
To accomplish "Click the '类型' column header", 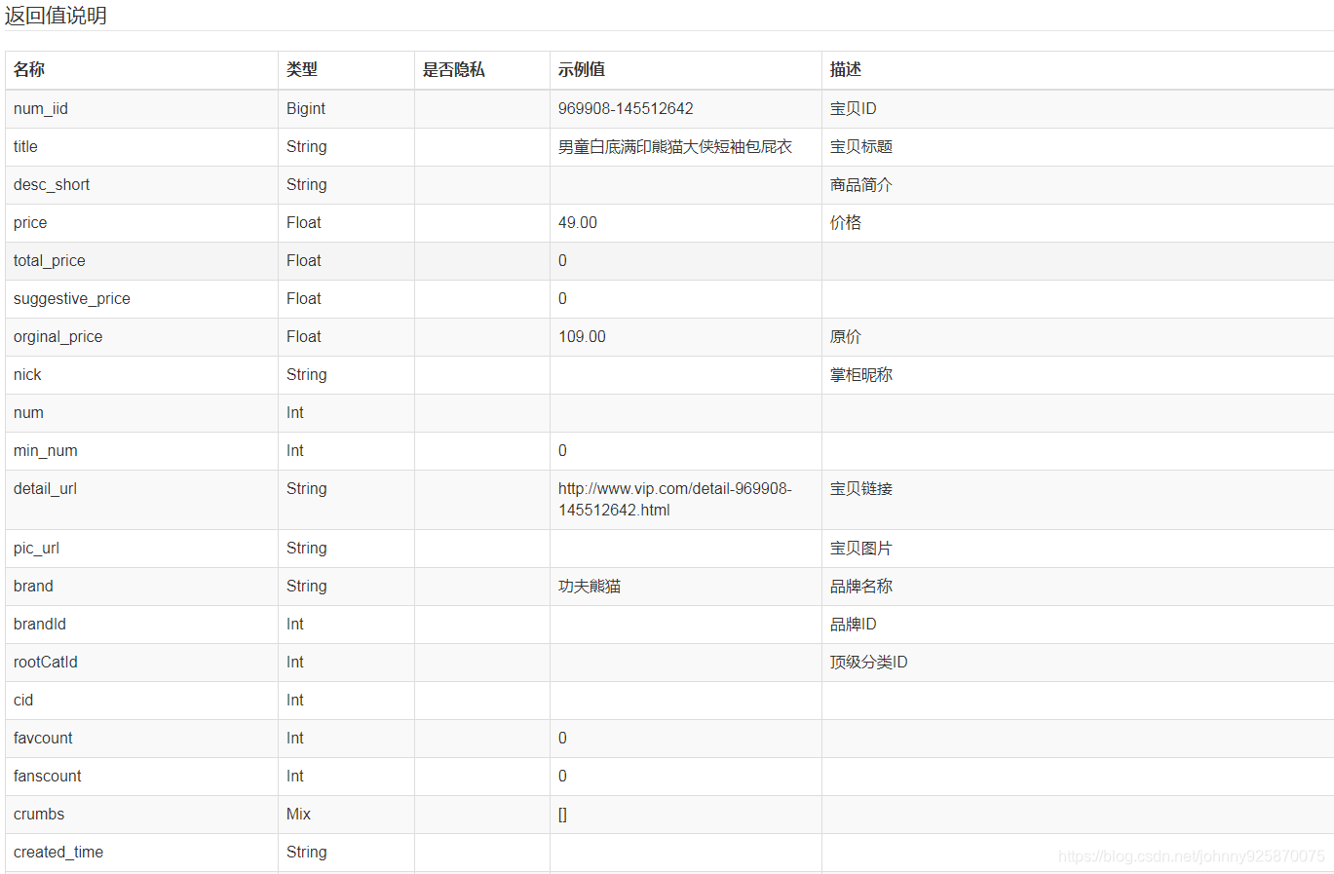I will [302, 69].
